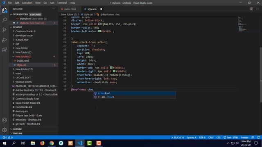Click border-right #5cb85c color swatch
The width and height of the screenshot is (262, 147).
(x=114, y=71)
